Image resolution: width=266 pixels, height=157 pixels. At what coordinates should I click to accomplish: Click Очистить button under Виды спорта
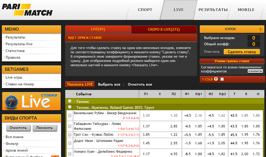tap(18, 128)
